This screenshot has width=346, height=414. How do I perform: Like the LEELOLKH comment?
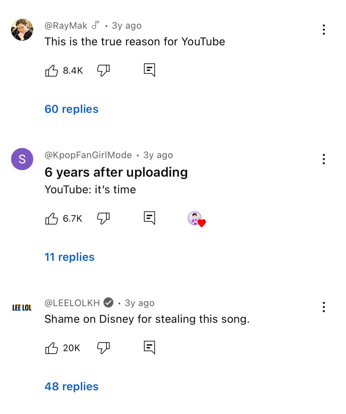[52, 348]
